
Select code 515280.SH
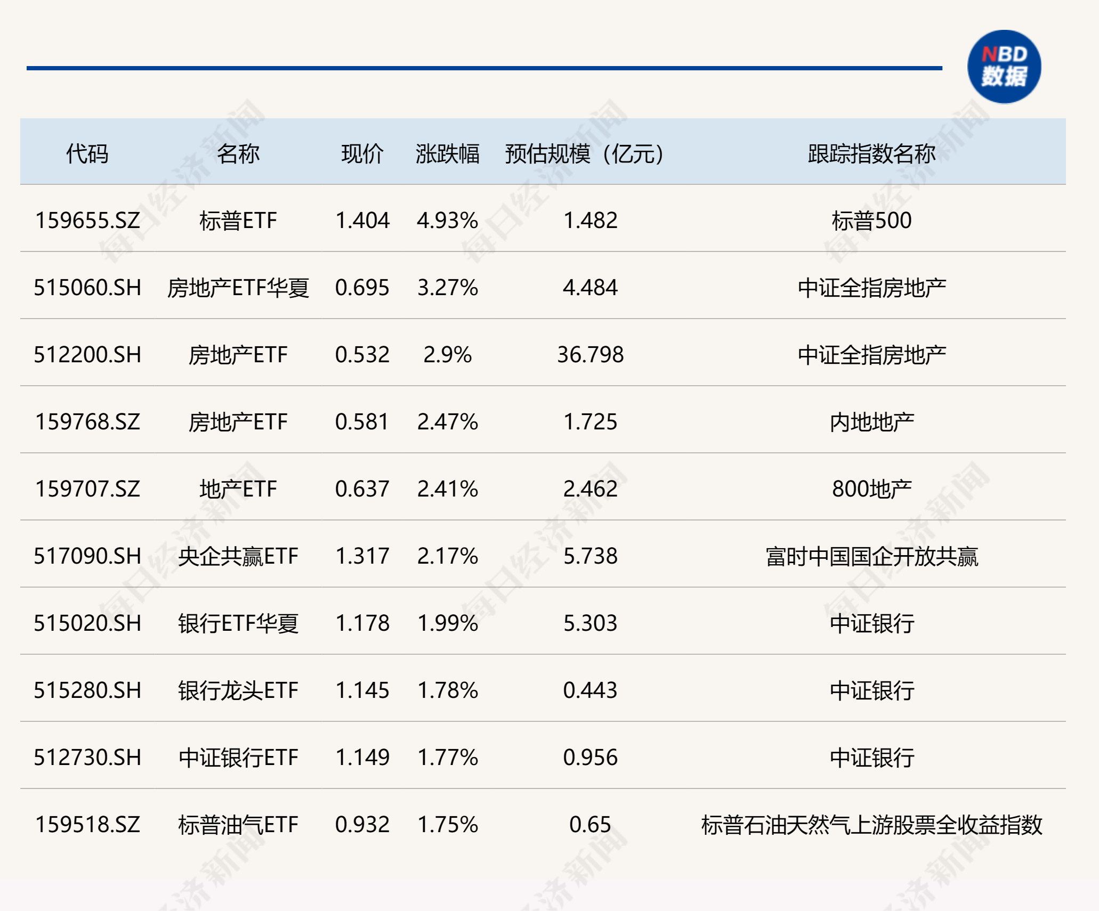click(87, 690)
